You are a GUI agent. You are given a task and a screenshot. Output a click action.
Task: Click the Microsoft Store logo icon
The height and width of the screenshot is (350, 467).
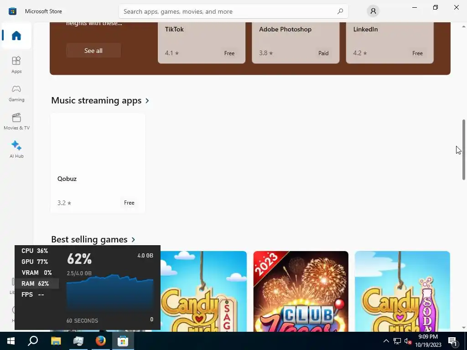click(12, 11)
